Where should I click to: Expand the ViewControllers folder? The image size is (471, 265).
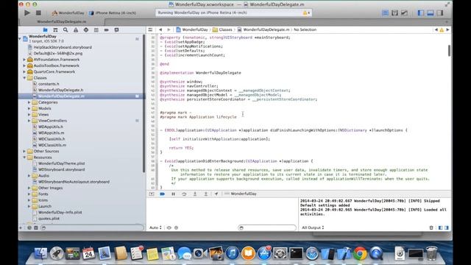click(29, 121)
